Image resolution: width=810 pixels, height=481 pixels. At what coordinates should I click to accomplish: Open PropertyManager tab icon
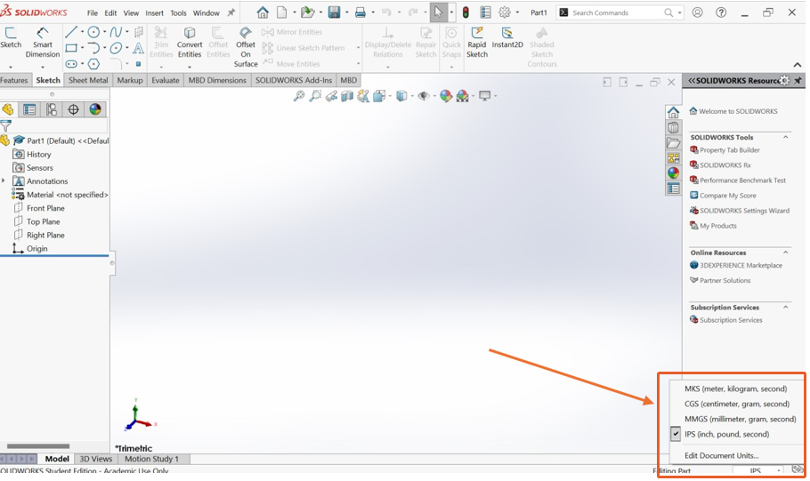pos(29,109)
